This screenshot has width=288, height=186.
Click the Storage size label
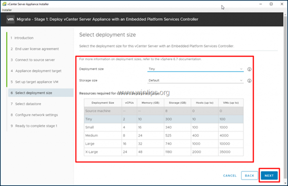pyautogui.click(x=88, y=80)
